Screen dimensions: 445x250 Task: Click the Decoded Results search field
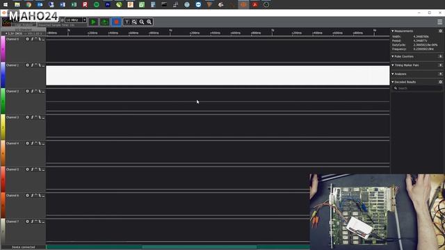coord(417,88)
